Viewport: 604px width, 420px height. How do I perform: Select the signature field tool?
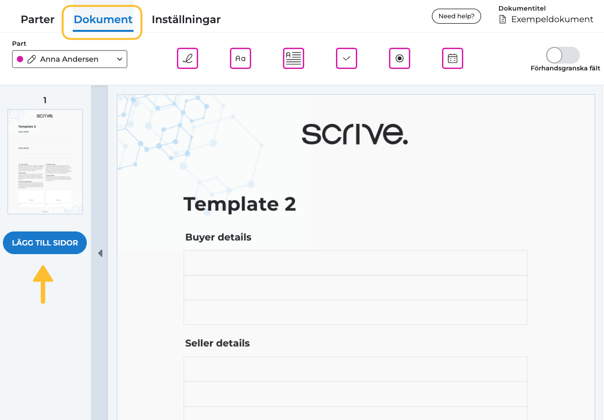[x=188, y=58]
